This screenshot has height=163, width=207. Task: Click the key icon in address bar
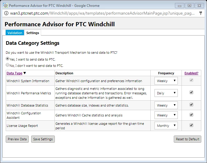[x=200, y=13]
